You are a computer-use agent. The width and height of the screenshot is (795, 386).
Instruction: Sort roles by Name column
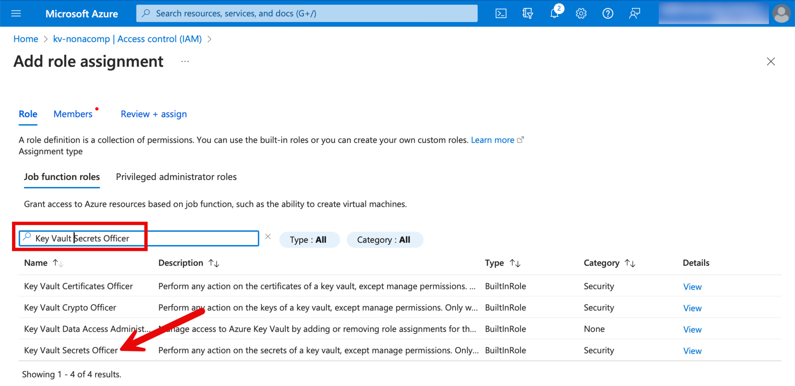36,263
